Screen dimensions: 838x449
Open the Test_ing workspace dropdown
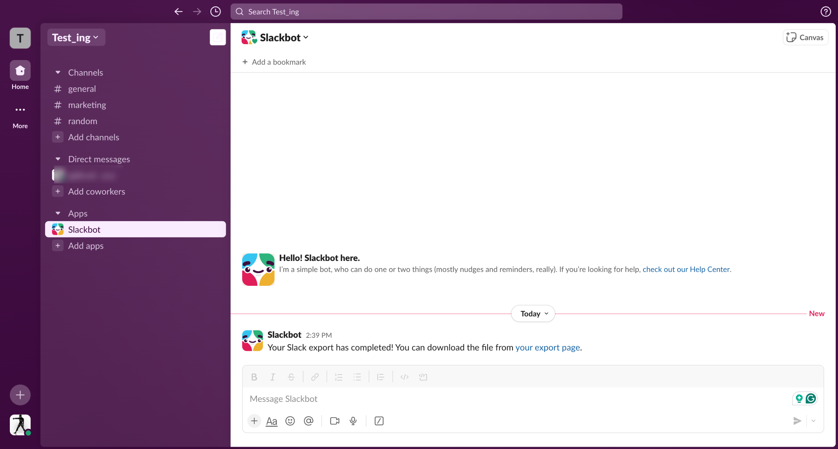coord(76,38)
